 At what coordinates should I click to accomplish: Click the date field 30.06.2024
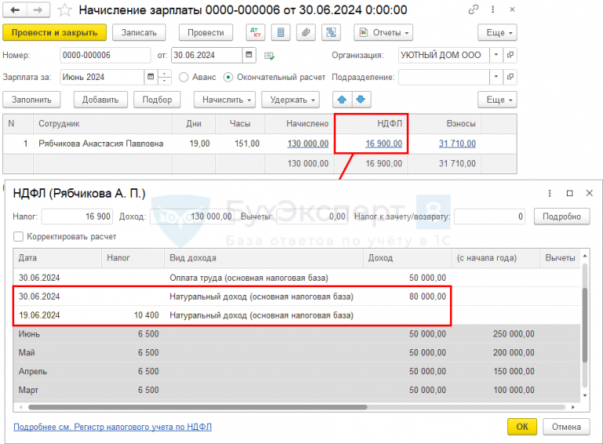click(x=207, y=55)
